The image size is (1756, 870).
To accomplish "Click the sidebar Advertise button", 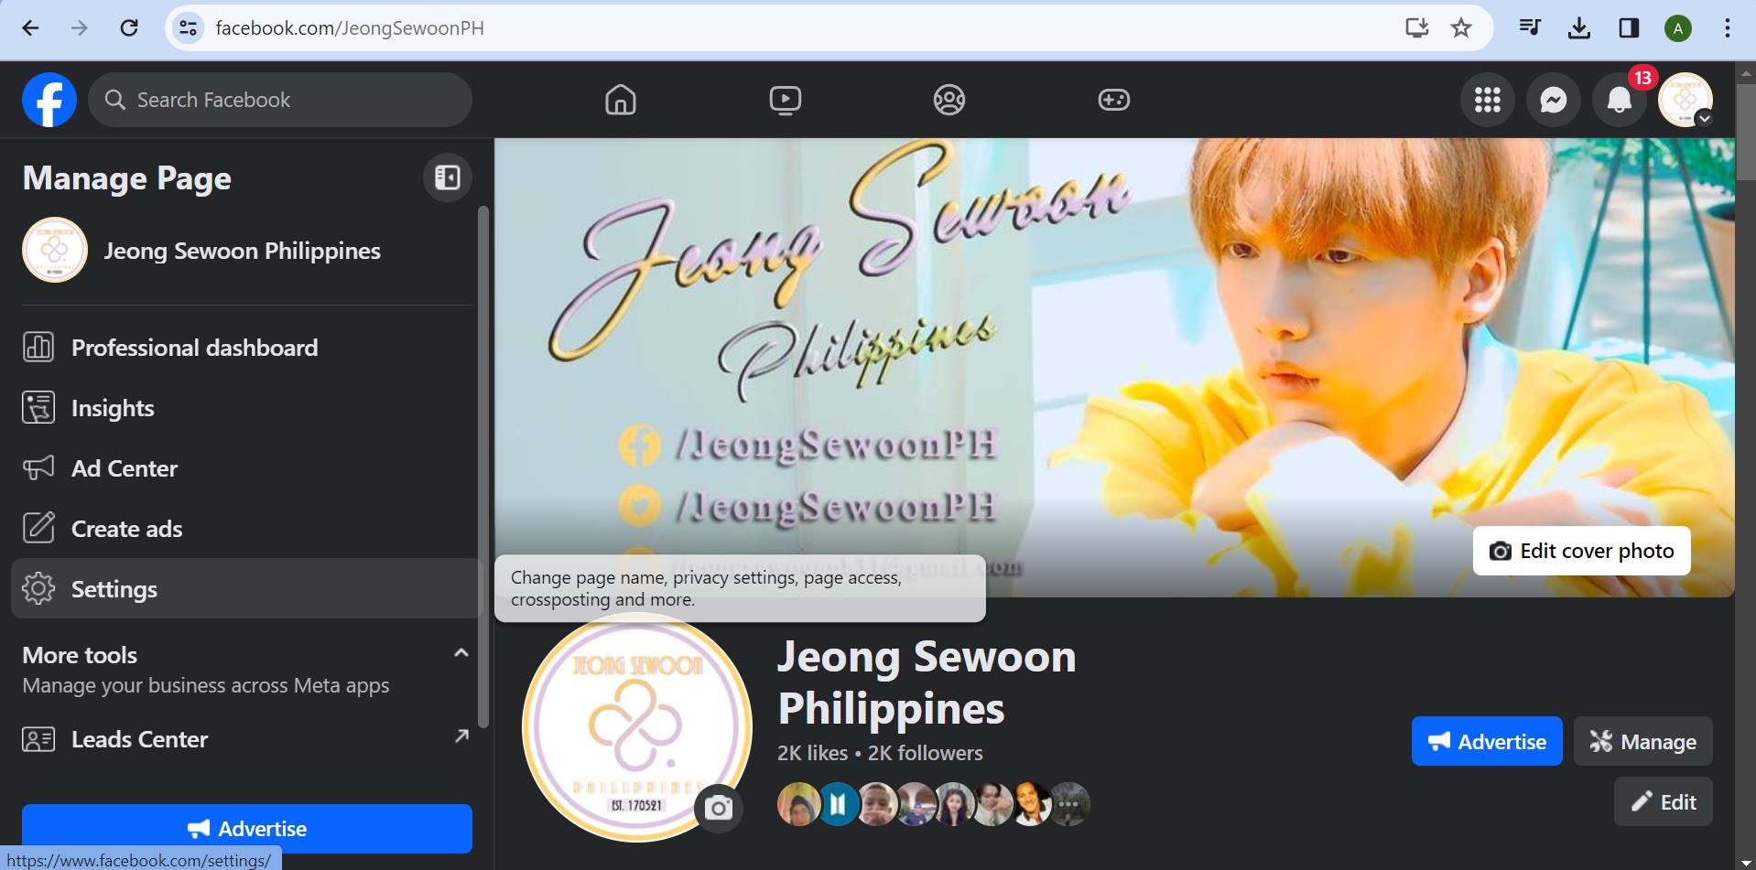I will point(247,829).
